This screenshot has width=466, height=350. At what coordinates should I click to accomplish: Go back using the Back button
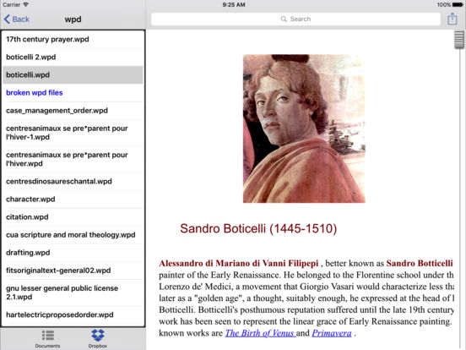coord(17,19)
